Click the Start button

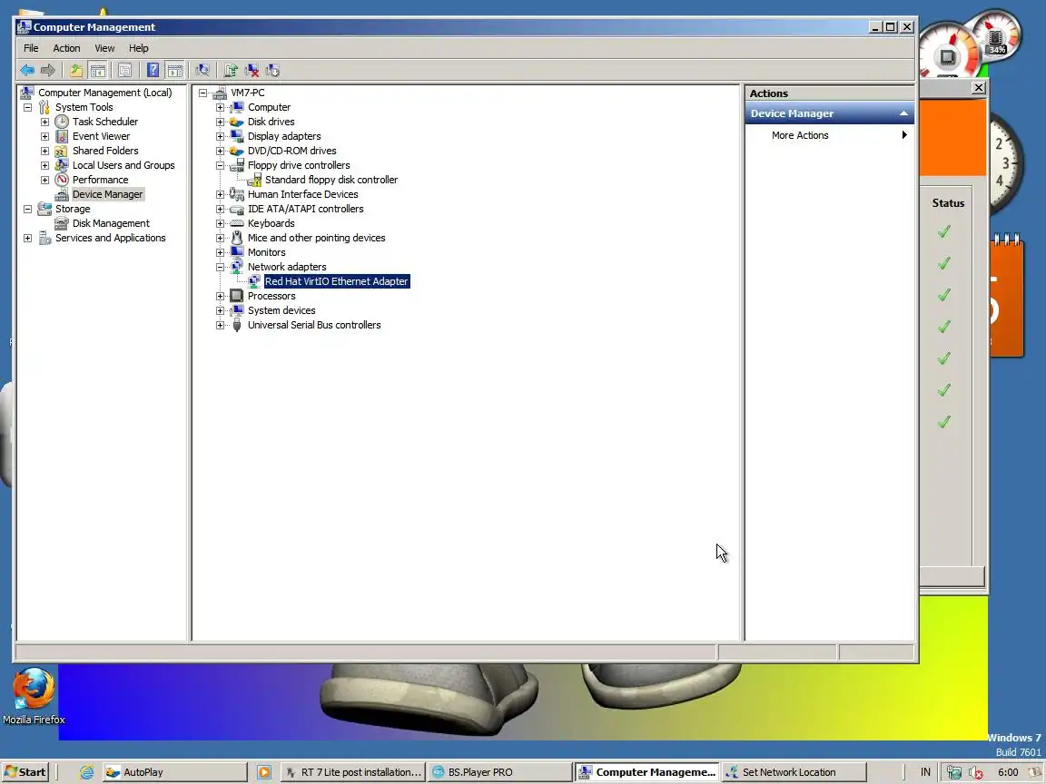point(26,772)
